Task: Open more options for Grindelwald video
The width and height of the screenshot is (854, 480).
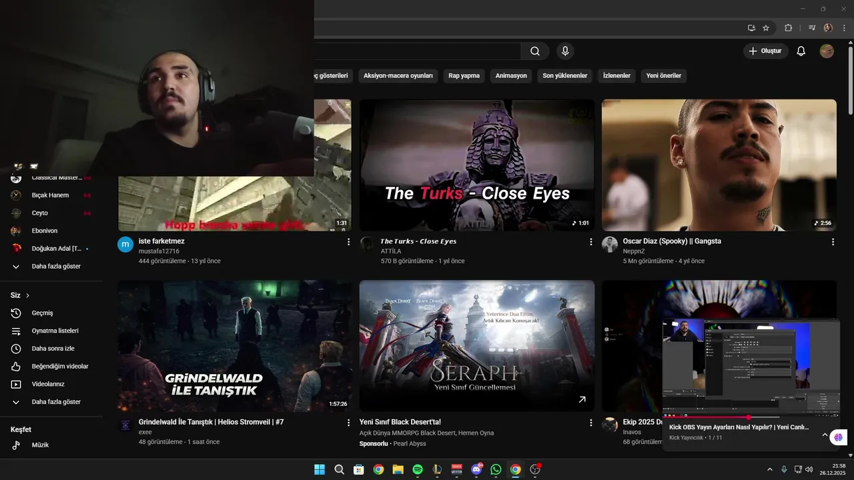Action: (348, 423)
